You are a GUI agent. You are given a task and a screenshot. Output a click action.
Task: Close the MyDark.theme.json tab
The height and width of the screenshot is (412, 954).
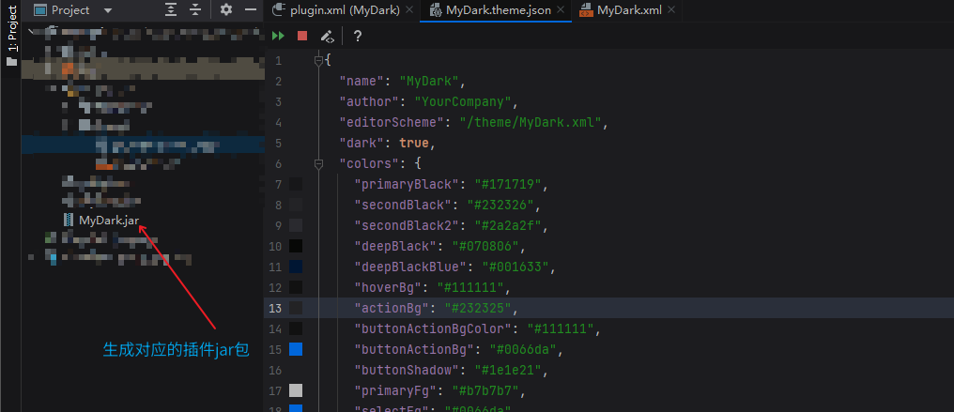(561, 10)
